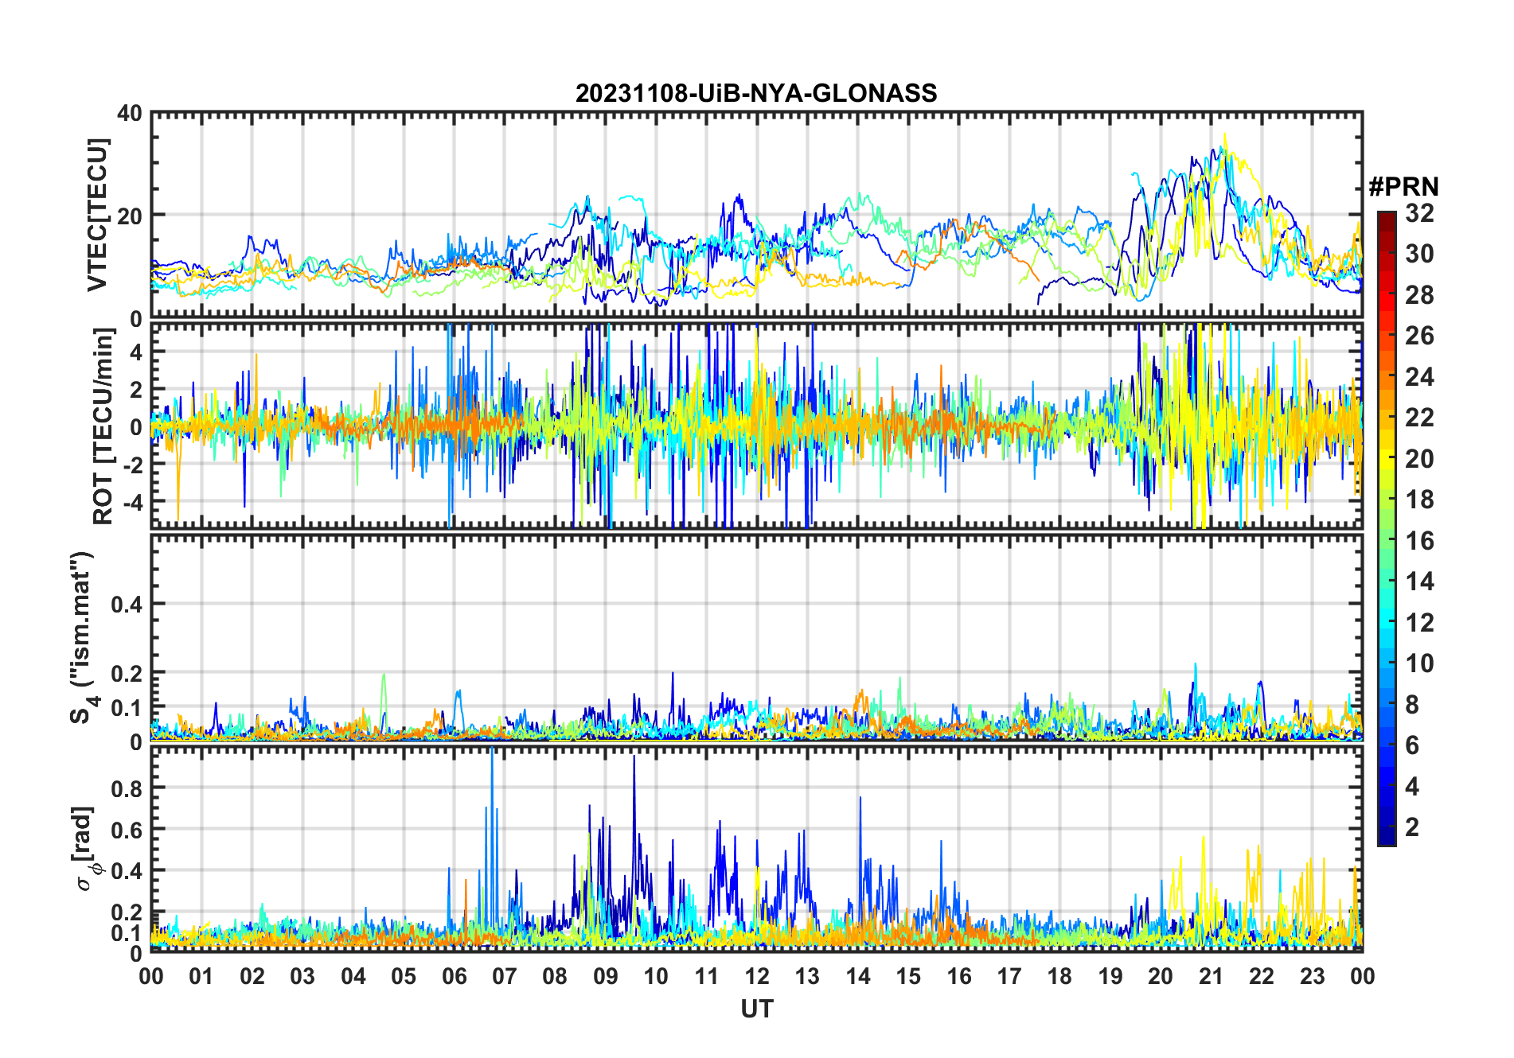The height and width of the screenshot is (1058, 1514).
Task: Click UT axis tick label 17
Action: pos(1009,976)
